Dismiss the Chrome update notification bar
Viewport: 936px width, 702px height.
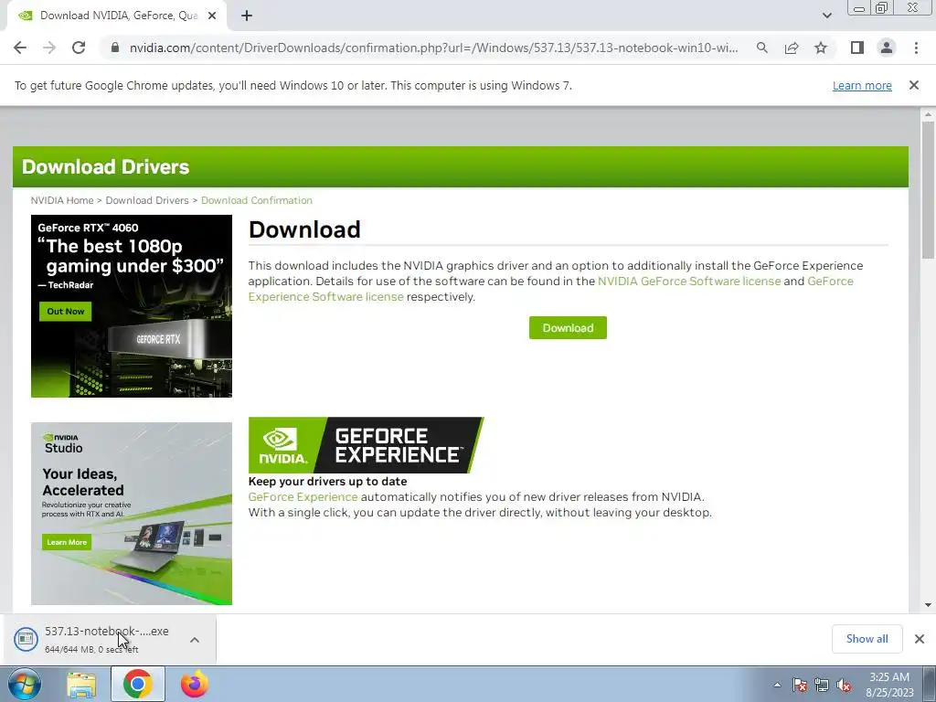pos(913,85)
